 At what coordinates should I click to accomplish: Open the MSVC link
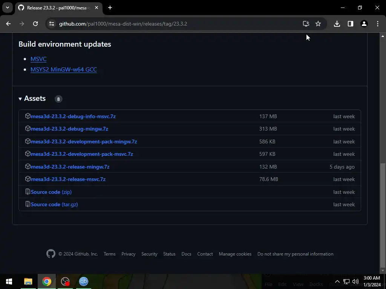click(38, 59)
